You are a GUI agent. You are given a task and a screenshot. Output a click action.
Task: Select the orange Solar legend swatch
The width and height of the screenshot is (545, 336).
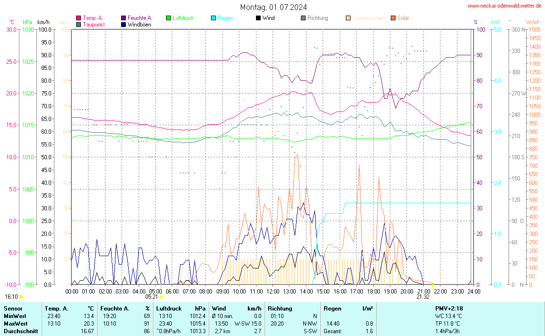coord(393,18)
